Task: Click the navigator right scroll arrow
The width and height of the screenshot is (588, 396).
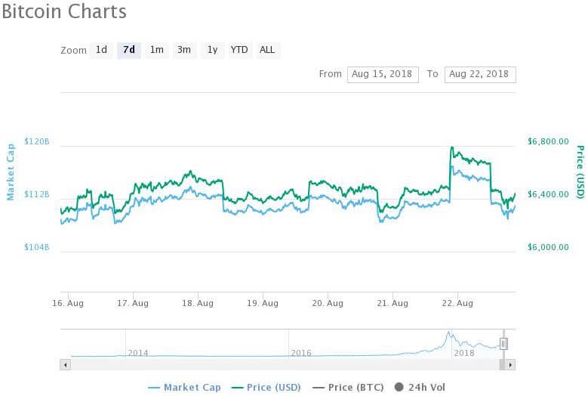Action: (510, 364)
